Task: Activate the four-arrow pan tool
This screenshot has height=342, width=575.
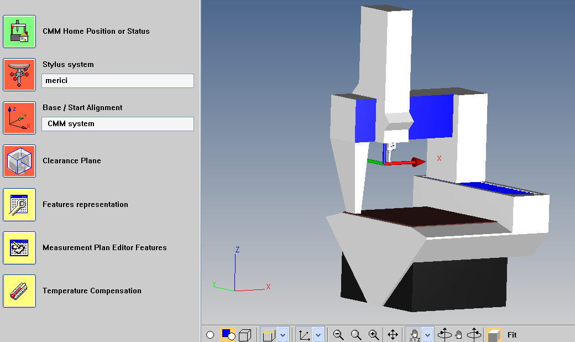Action: (x=393, y=335)
